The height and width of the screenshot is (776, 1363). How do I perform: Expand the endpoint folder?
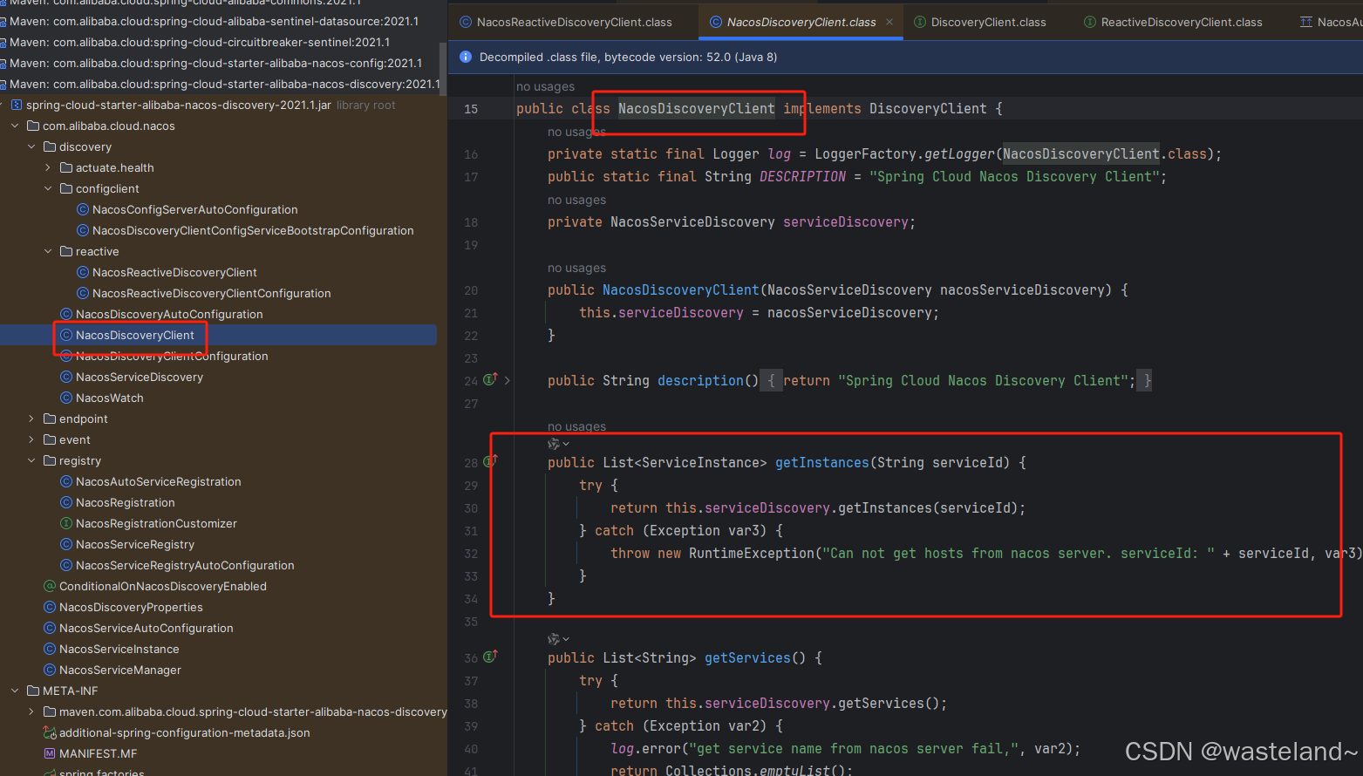[x=31, y=419]
